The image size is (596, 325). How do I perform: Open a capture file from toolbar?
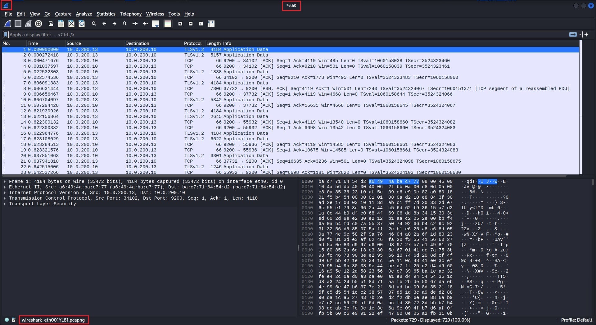51,24
